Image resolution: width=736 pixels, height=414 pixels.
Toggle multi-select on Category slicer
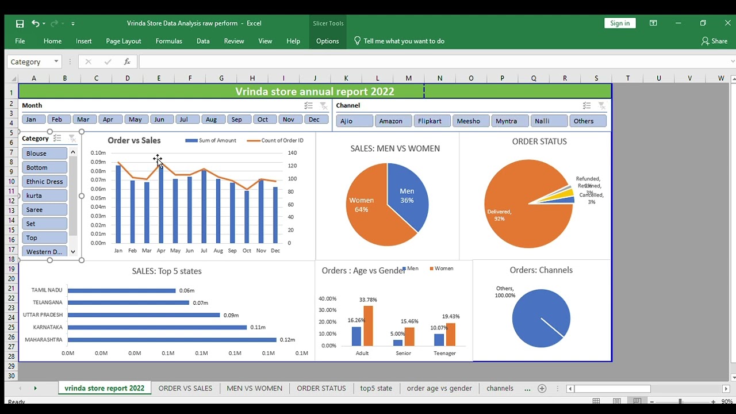57,138
